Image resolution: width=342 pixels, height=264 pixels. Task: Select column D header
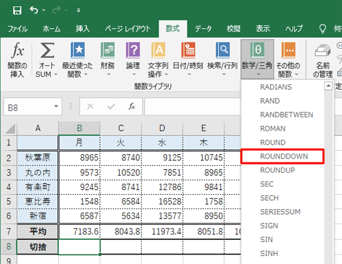tap(162, 128)
